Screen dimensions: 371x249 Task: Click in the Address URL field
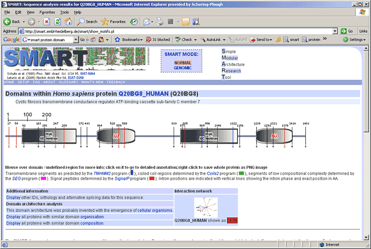pos(176,31)
